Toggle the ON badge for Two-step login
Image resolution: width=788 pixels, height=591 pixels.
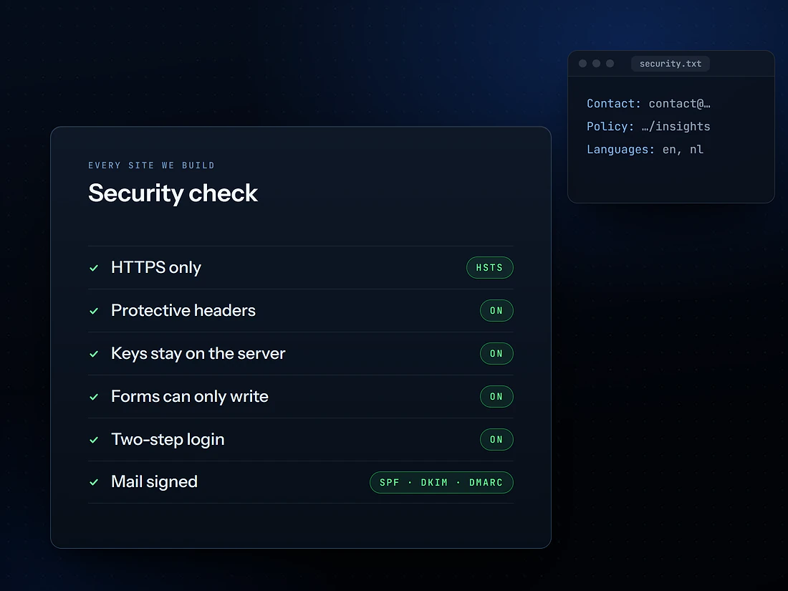tap(496, 439)
